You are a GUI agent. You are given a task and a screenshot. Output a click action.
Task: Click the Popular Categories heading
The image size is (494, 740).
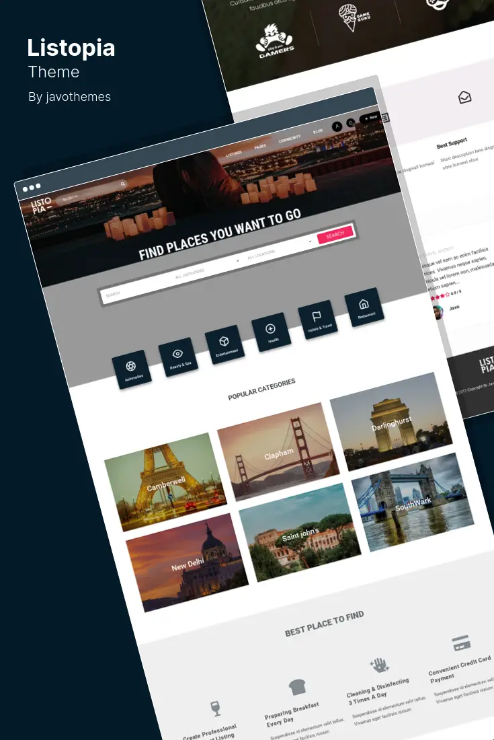point(261,390)
